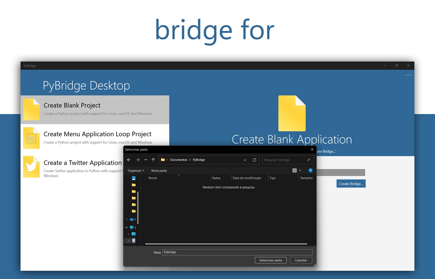Collapse This PC in the sidebar tree
The width and height of the screenshot is (435, 279).
(127, 227)
